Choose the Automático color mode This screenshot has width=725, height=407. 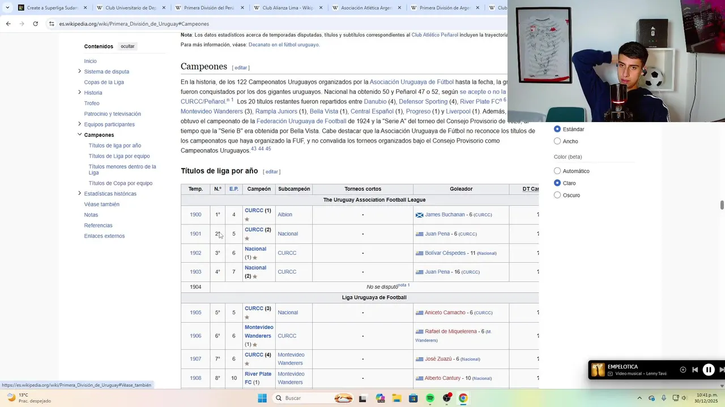pos(557,171)
